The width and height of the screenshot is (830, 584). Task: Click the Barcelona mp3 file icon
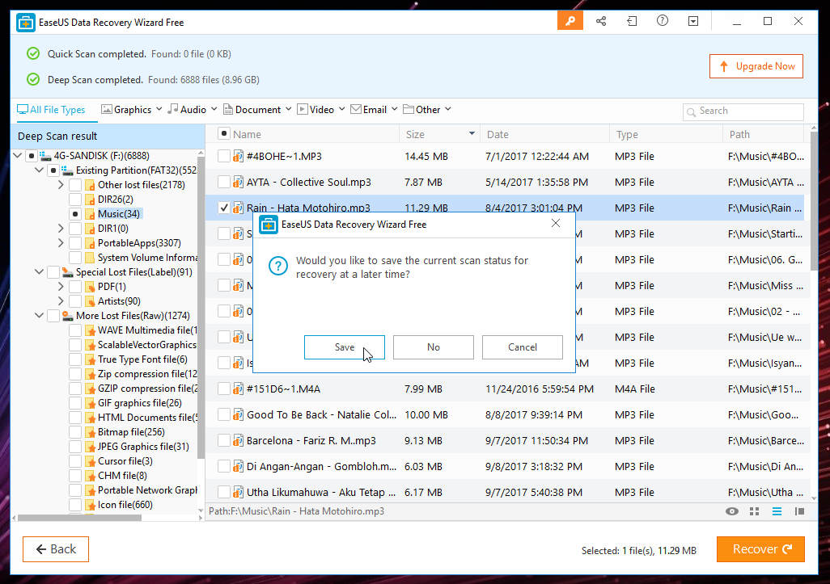(x=238, y=441)
